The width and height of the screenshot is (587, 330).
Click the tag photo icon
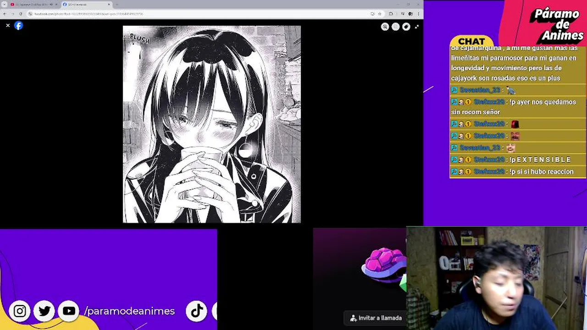406,27
